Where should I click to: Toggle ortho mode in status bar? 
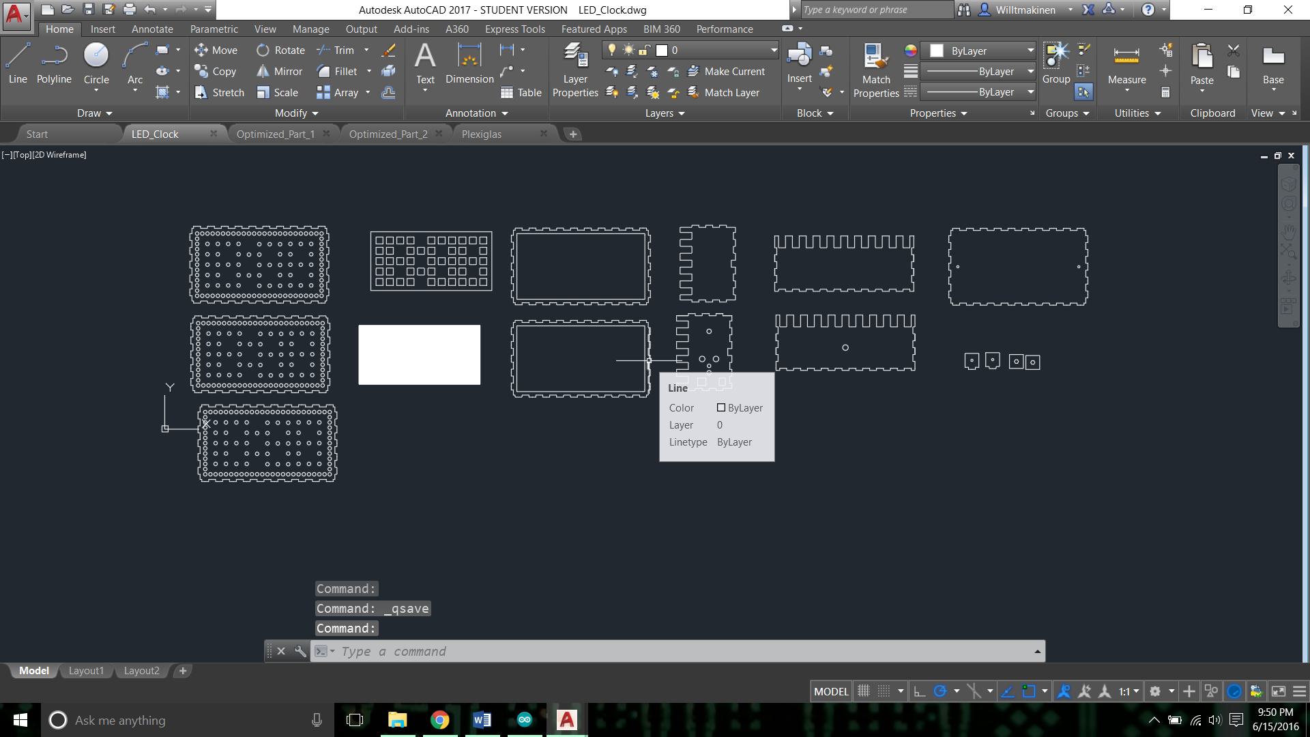click(920, 691)
